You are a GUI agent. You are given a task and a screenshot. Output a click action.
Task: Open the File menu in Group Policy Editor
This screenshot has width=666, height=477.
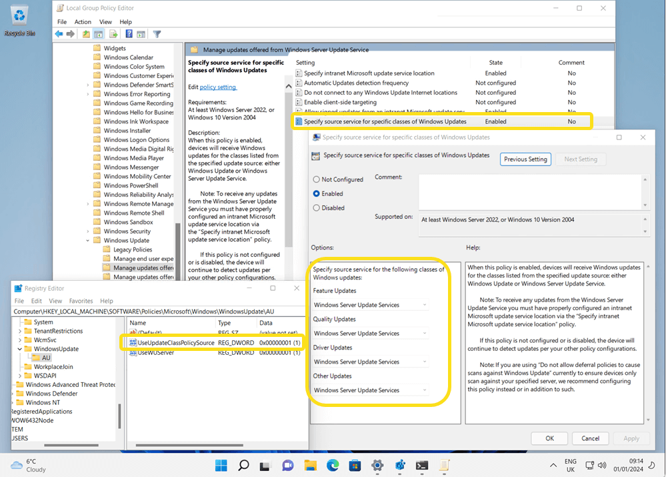pos(62,21)
